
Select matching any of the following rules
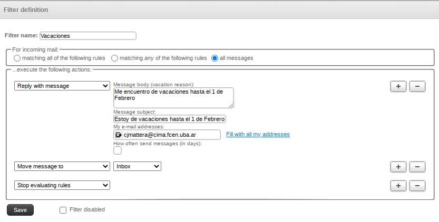(115, 58)
